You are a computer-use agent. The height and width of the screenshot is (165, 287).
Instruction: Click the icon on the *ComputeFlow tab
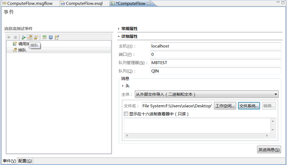point(113,3)
